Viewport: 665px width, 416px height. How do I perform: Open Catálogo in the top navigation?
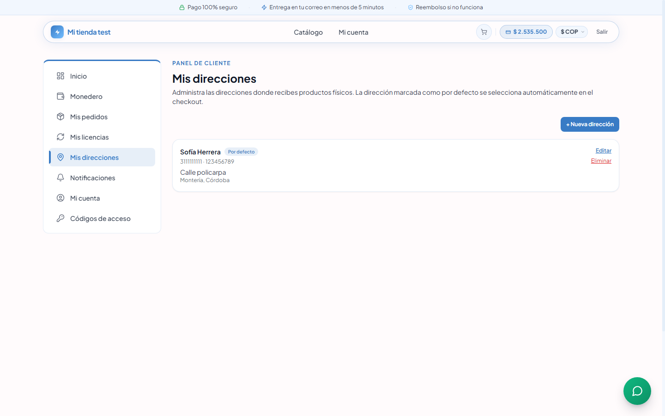(308, 32)
